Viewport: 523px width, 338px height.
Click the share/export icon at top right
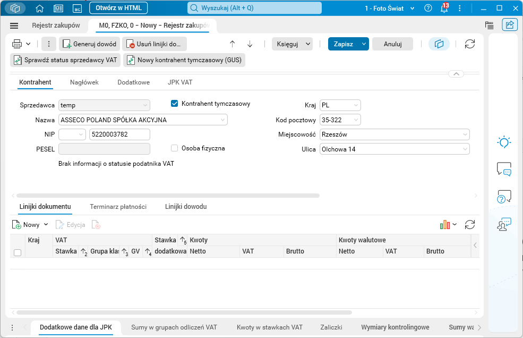[510, 25]
